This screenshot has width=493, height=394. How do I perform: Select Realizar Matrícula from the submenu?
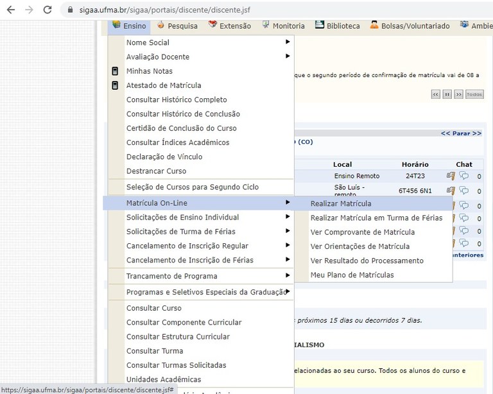340,203
